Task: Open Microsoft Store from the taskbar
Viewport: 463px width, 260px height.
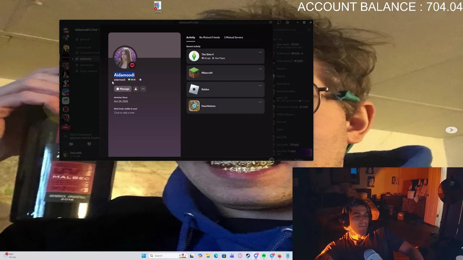Action: click(x=224, y=256)
